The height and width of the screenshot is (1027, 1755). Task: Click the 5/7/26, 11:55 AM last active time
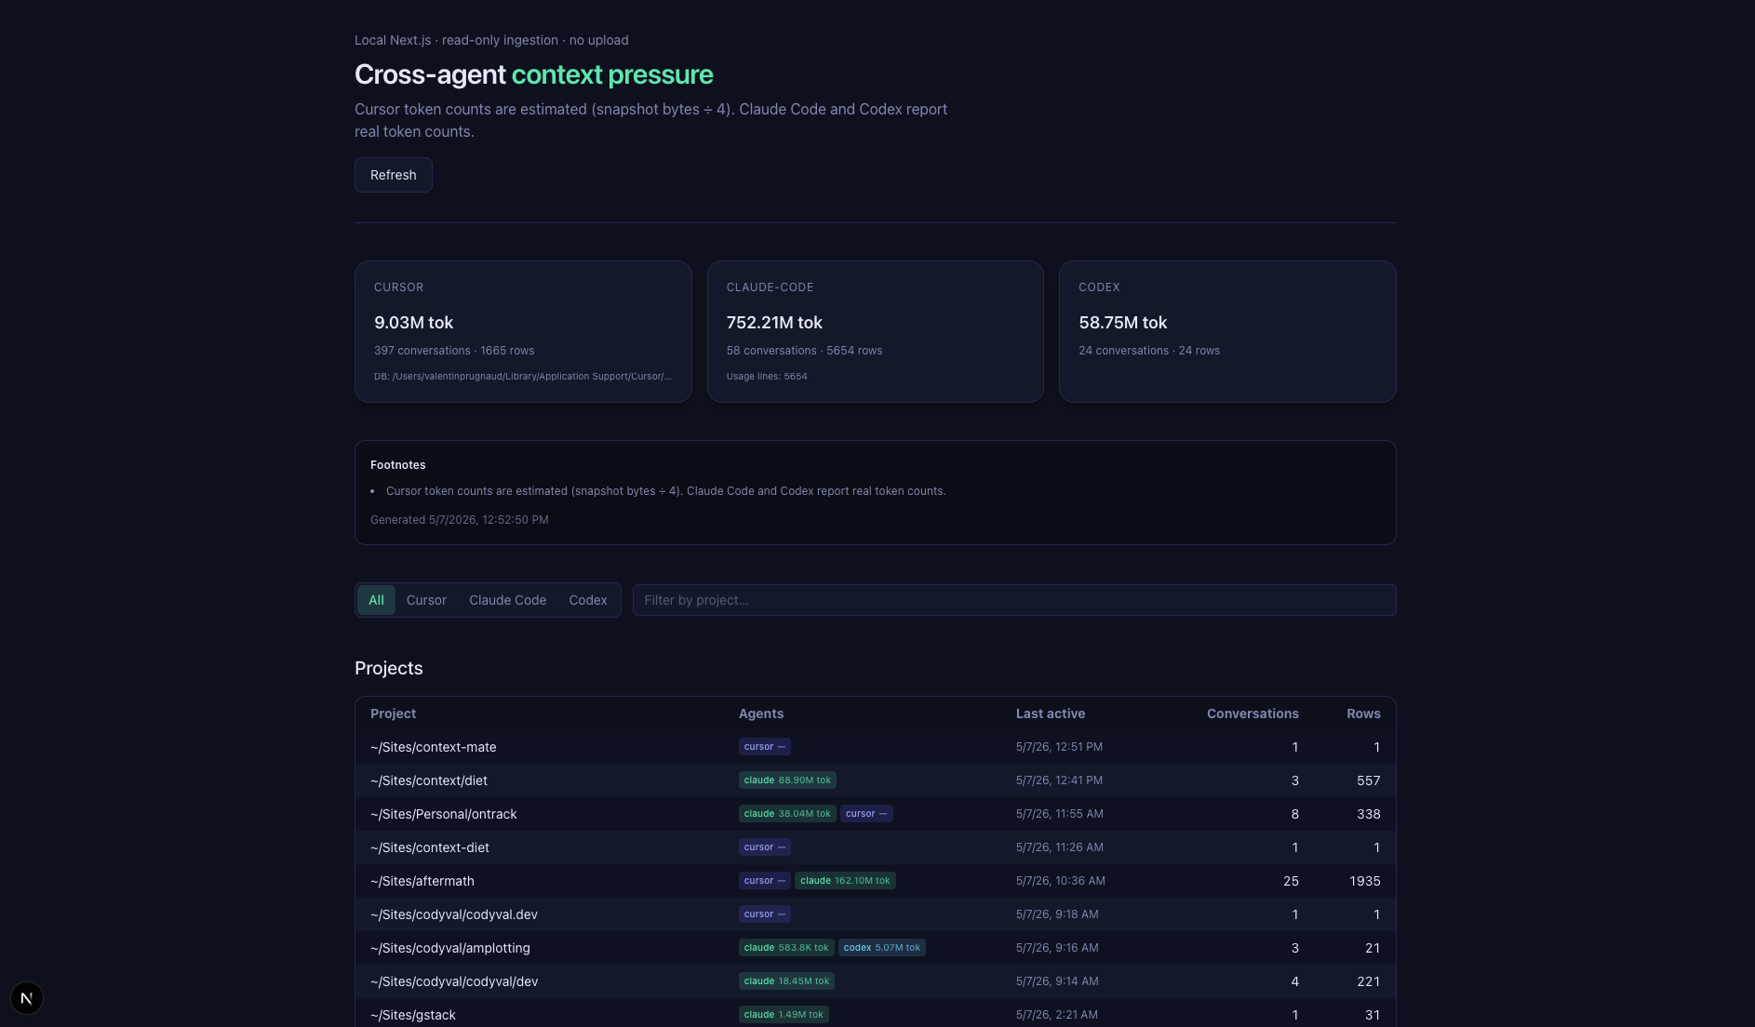pyautogui.click(x=1060, y=814)
